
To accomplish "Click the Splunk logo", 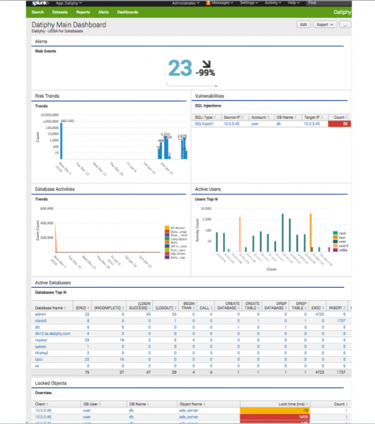I will (x=41, y=3).
